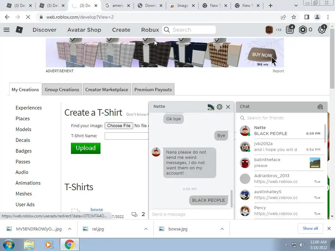Select Decals in the creations sidebar
The height and width of the screenshot is (251, 335).
23,140
